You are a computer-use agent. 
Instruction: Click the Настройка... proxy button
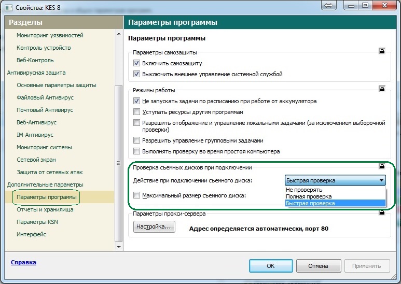coord(154,227)
